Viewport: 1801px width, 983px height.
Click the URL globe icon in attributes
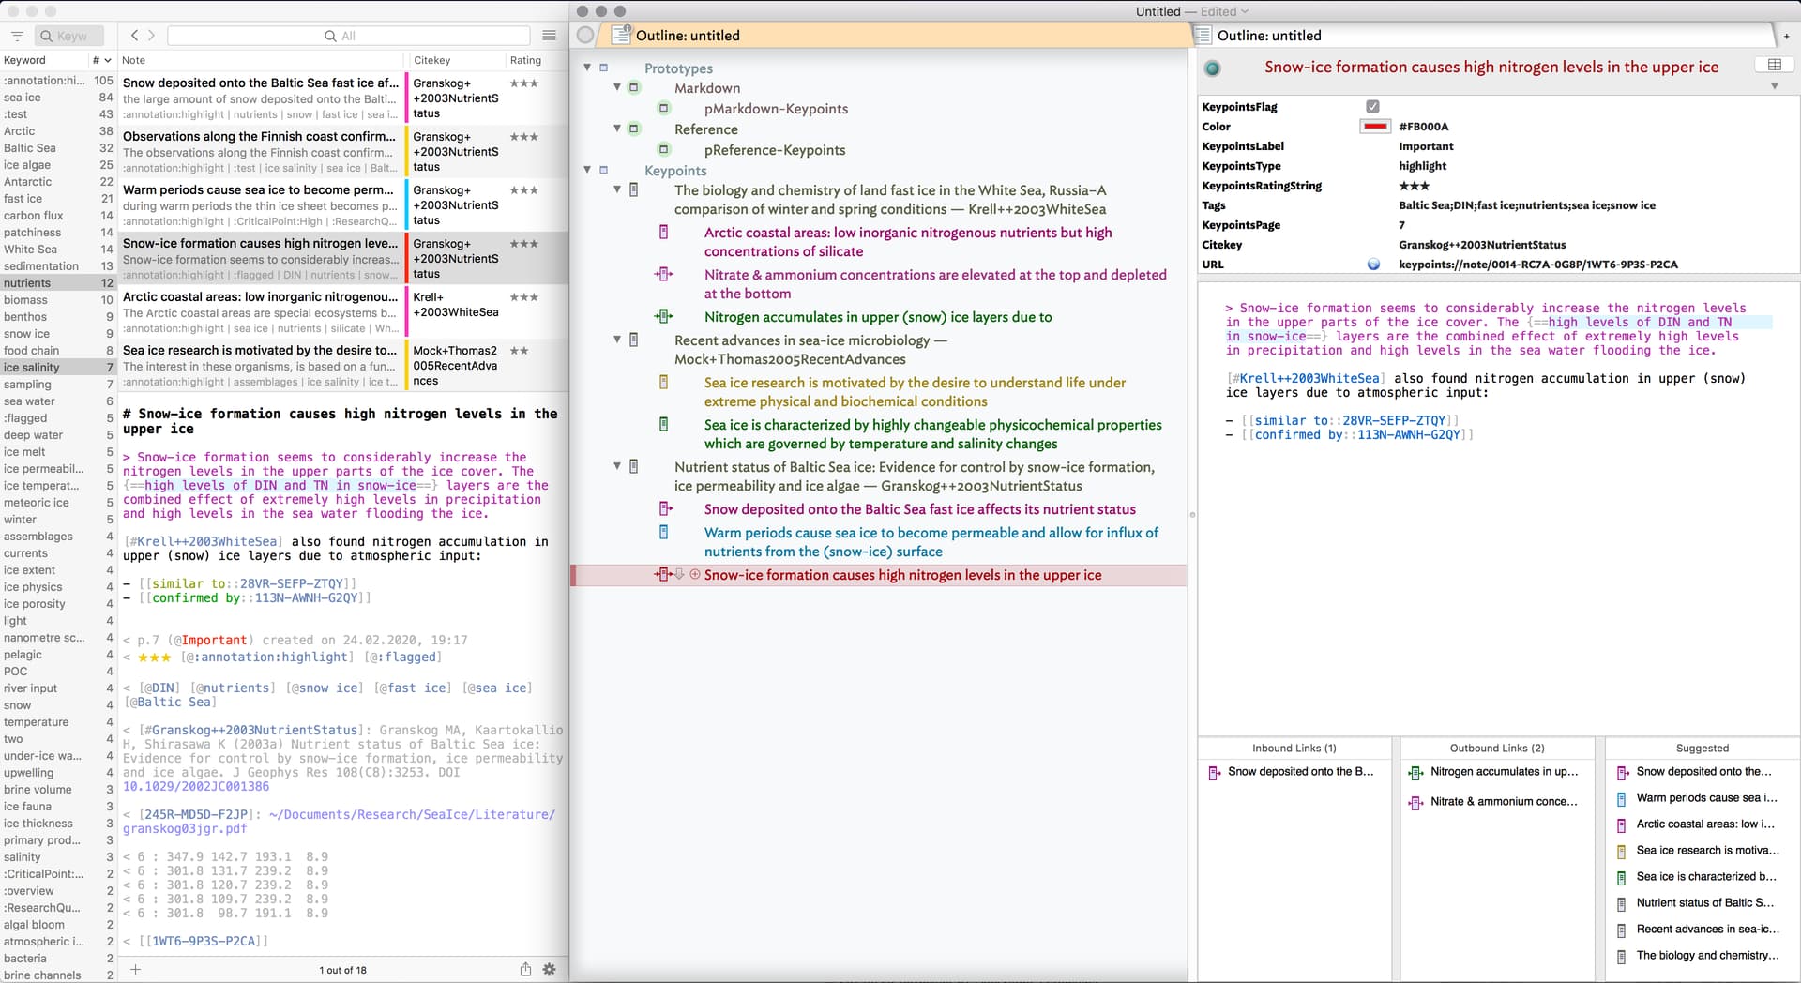(x=1373, y=265)
